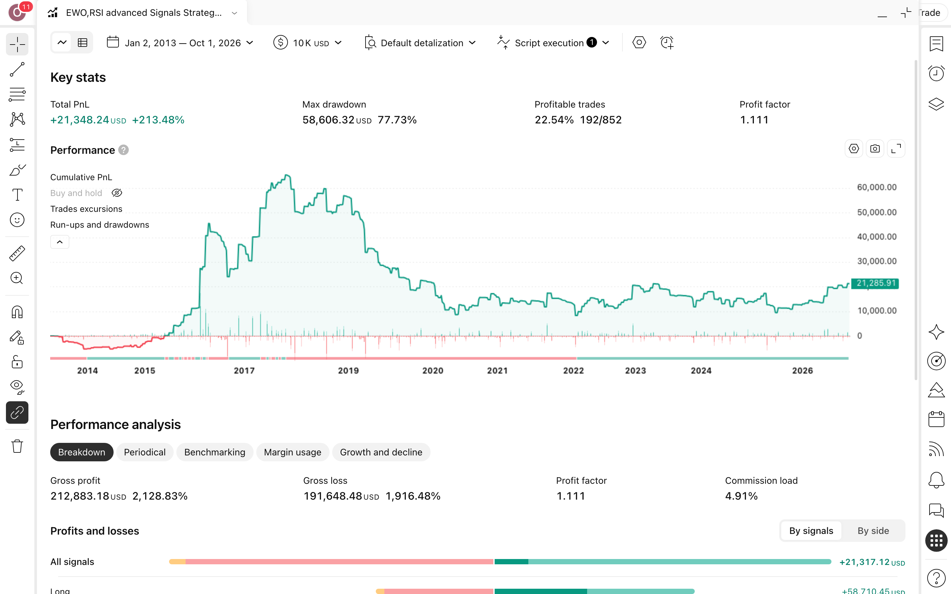Screen dimensions: 951x594
Task: Click the zoom in tool
Action: pyautogui.click(x=17, y=279)
